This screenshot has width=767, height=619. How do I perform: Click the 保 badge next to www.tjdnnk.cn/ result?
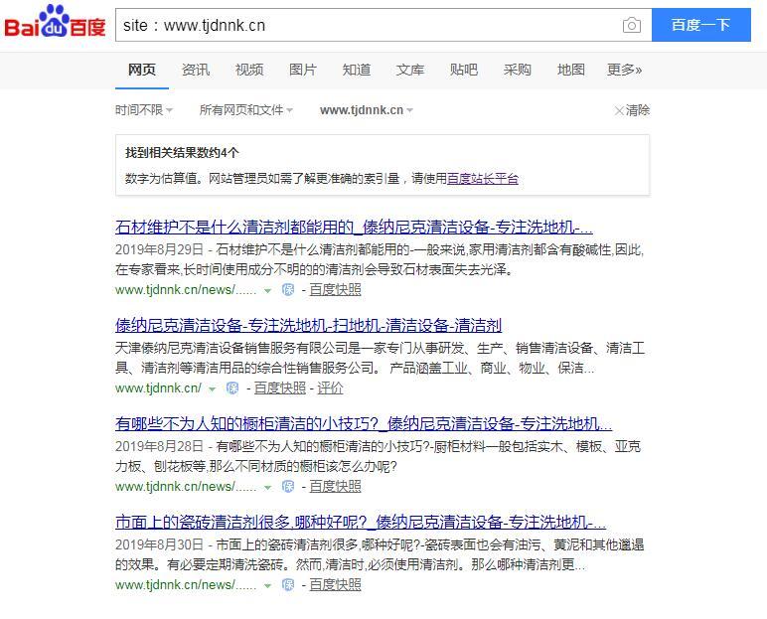[x=232, y=388]
